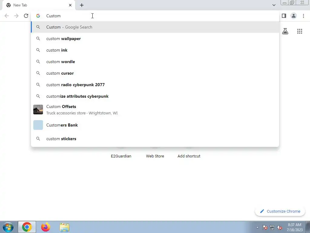The height and width of the screenshot is (233, 310).
Task: Click the Customize Chrome button
Action: [280, 211]
